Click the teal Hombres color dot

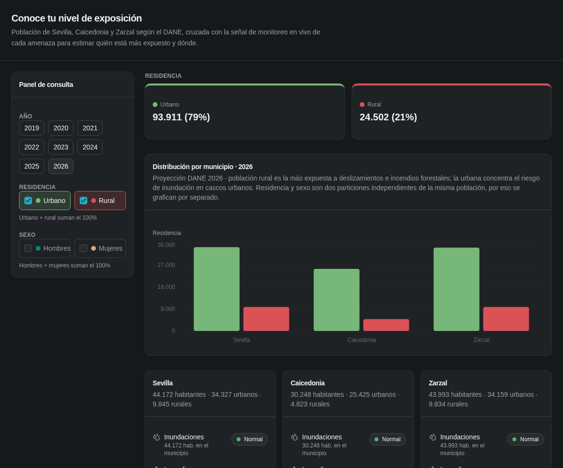pyautogui.click(x=38, y=248)
